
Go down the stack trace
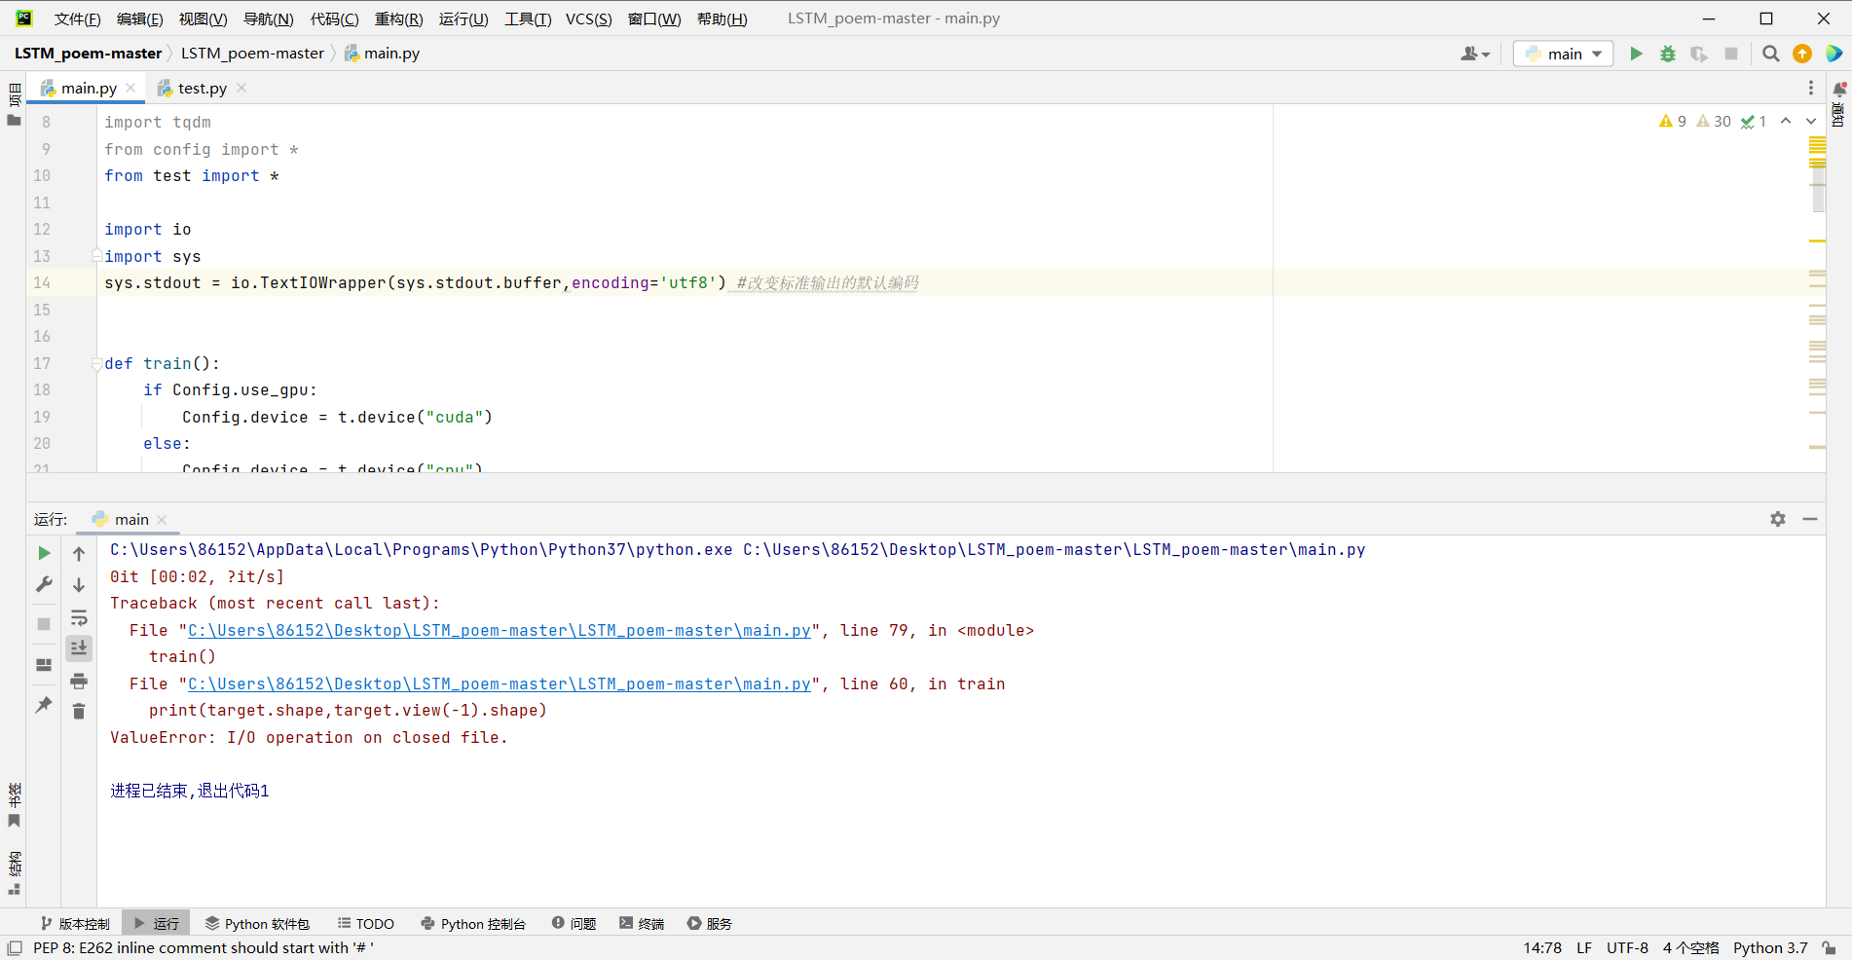(x=79, y=584)
